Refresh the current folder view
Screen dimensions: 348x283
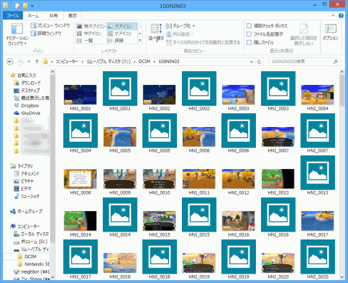tap(259, 62)
